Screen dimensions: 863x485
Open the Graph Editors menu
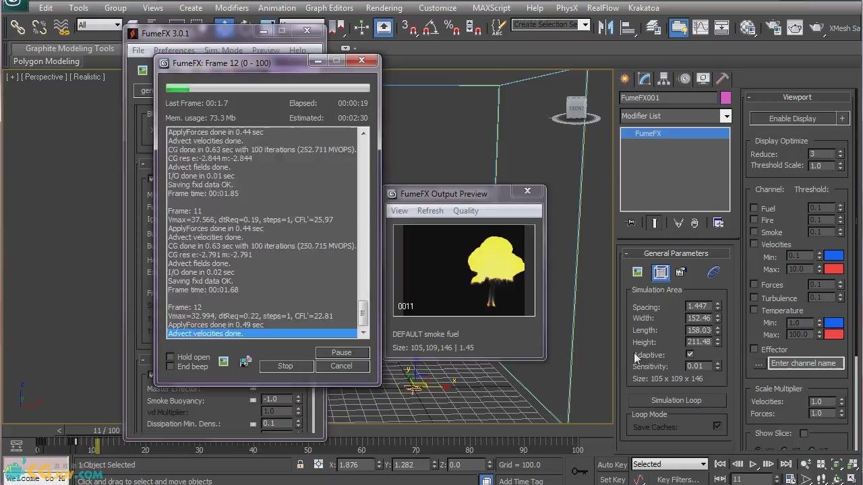click(x=329, y=8)
